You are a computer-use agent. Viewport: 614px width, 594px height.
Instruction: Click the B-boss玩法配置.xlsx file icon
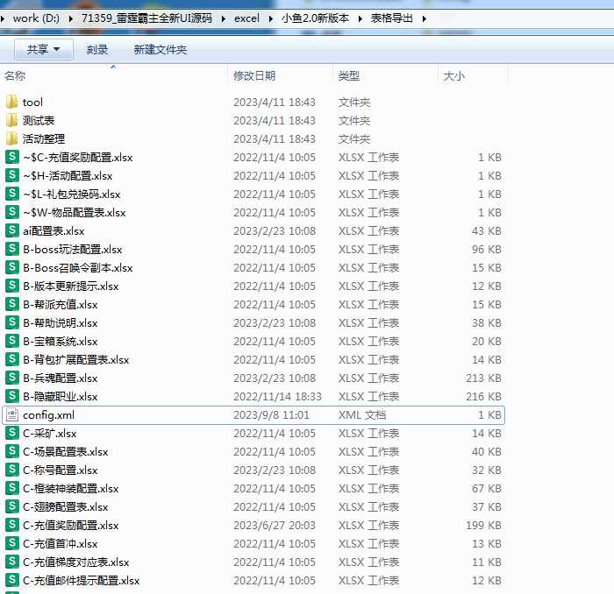coord(11,250)
